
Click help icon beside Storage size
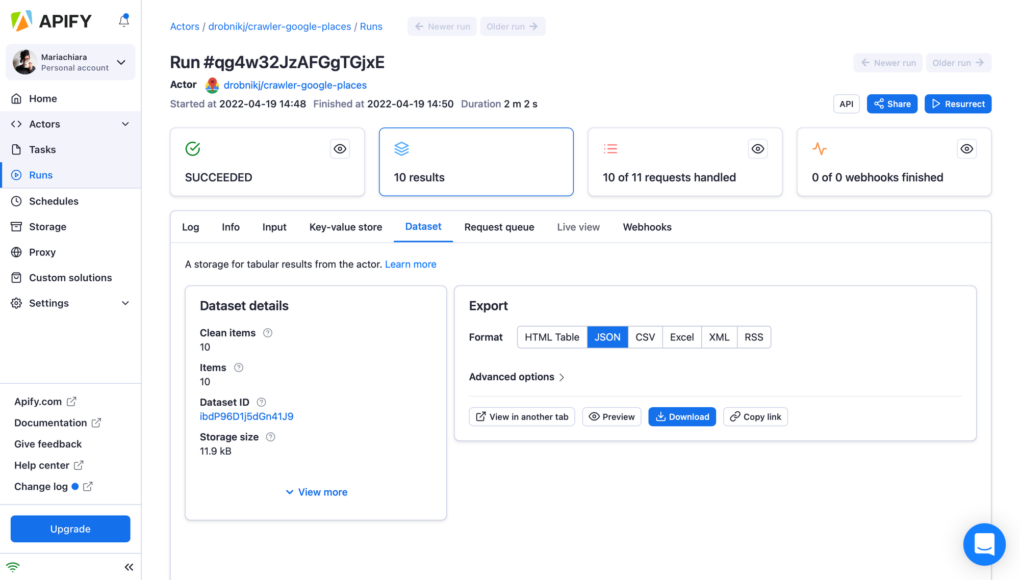[271, 437]
